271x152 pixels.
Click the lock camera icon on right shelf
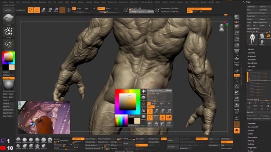click(237, 71)
